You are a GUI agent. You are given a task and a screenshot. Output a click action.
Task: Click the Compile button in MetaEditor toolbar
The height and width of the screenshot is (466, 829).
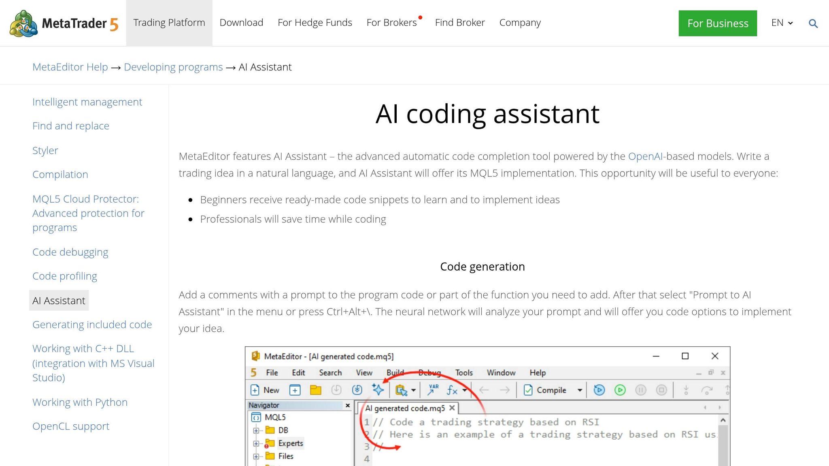click(x=545, y=390)
